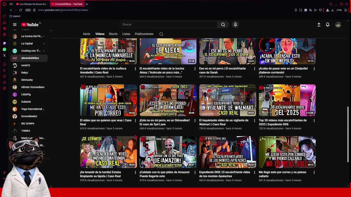
Task: Open options for Skinwalker Syd Lane video
Action: click(195, 121)
